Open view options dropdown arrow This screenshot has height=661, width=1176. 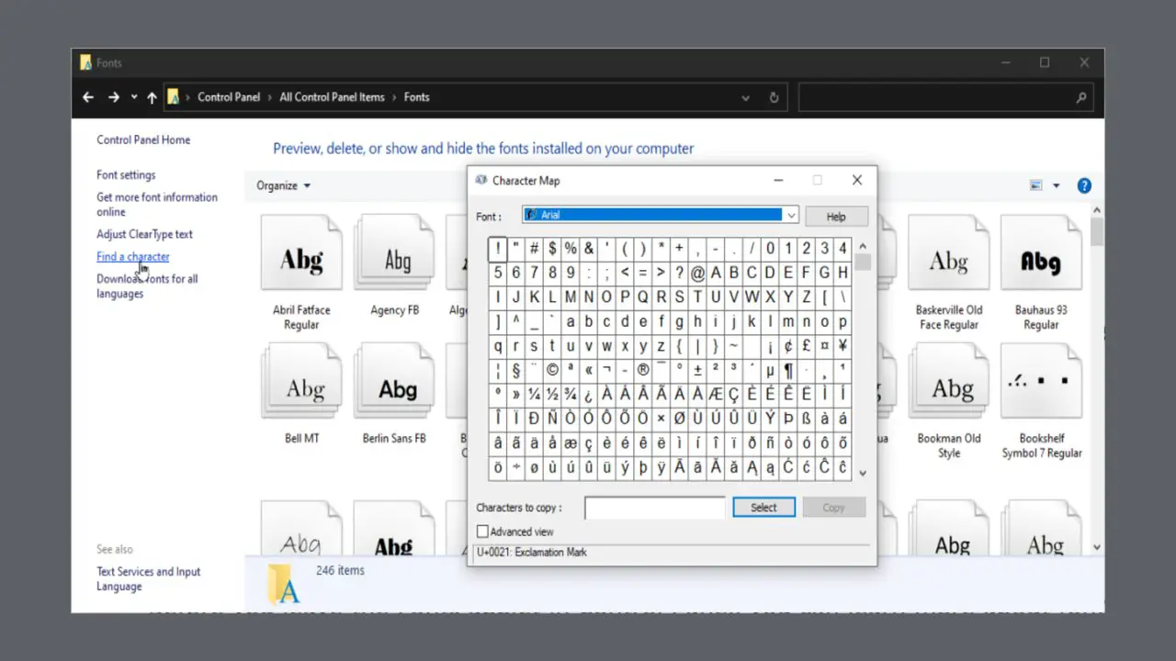coord(1057,185)
